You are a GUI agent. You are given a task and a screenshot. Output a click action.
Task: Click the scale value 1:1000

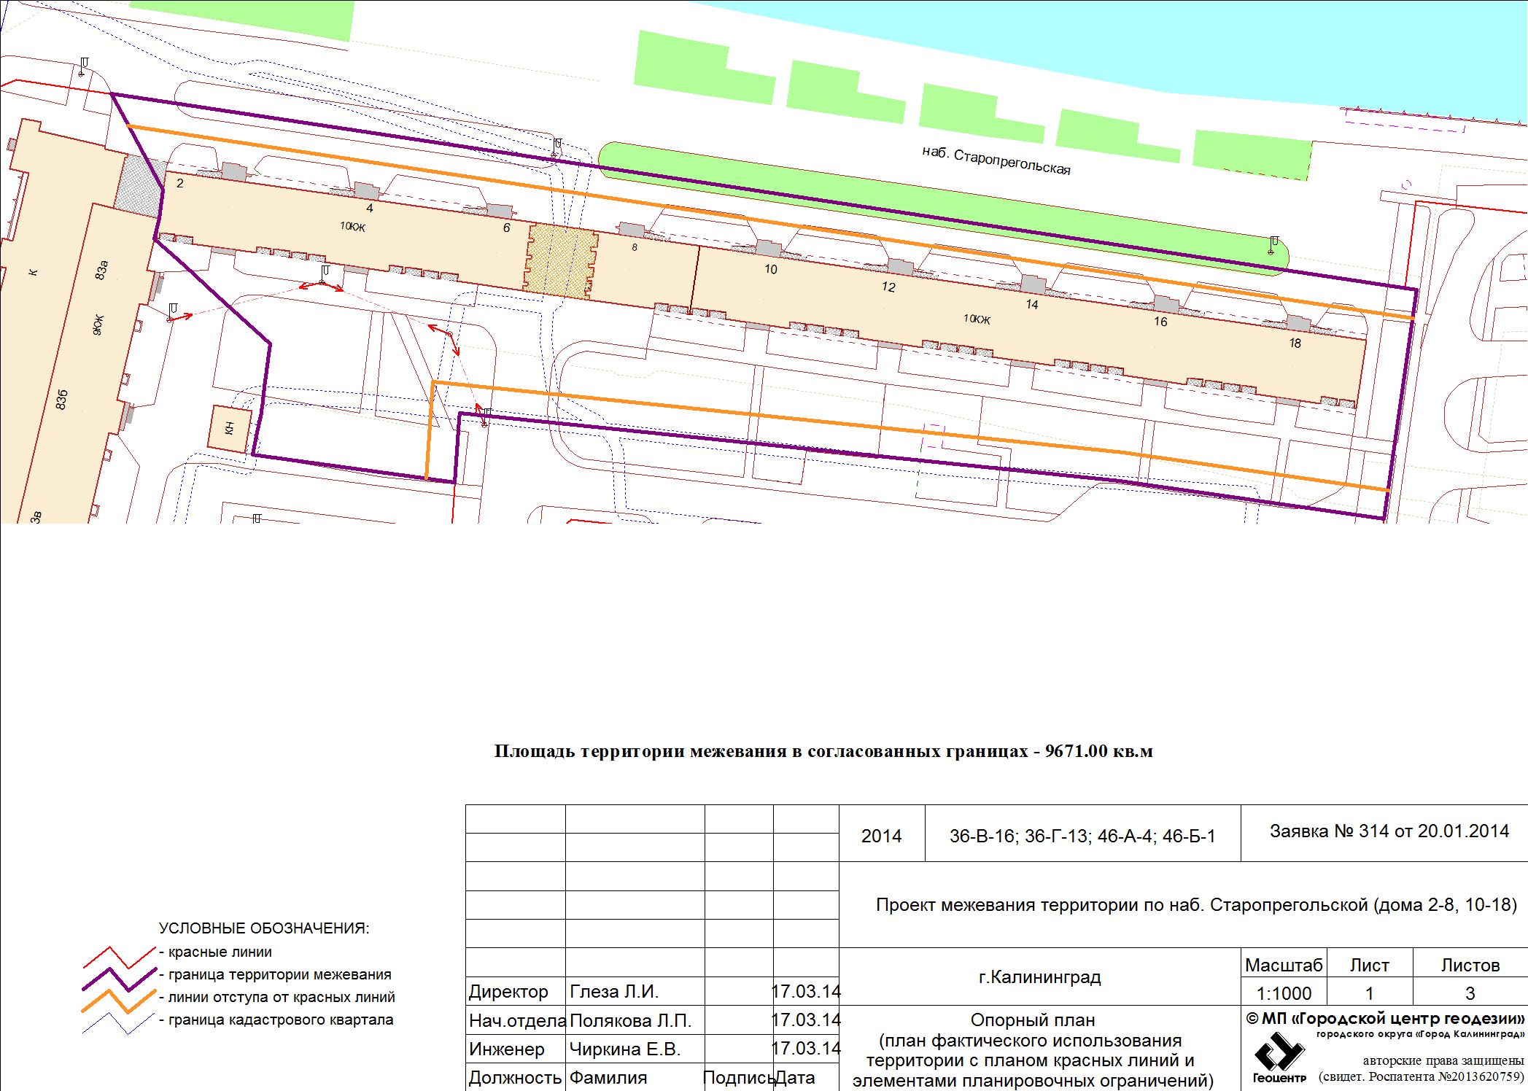1284,993
